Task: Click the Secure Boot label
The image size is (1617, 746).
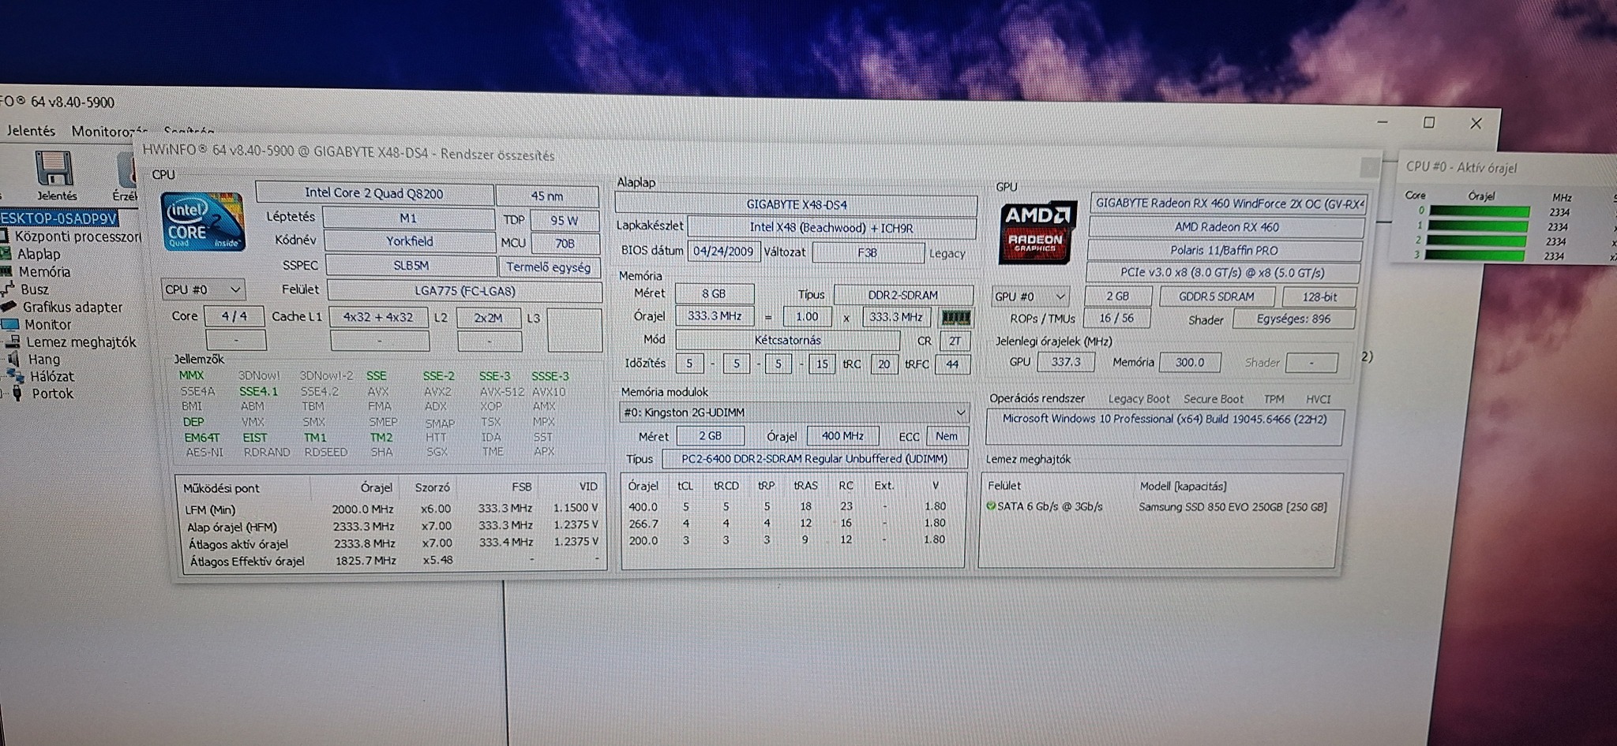Action: tap(1213, 399)
